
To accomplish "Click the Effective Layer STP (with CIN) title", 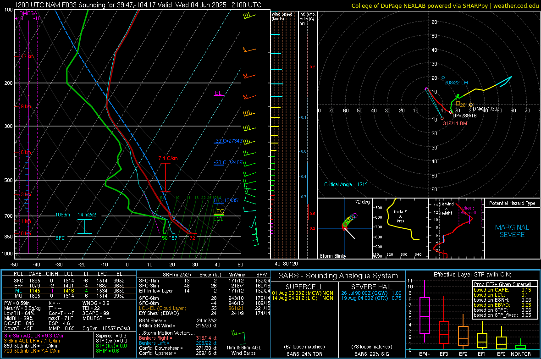I will coord(472,275).
